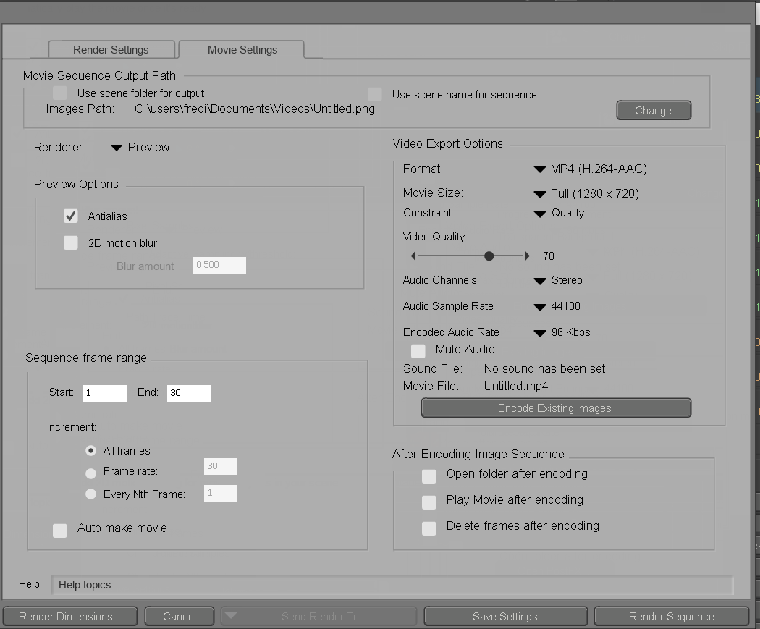Expand the Constraint dropdown set to Quality
The width and height of the screenshot is (760, 629).
(x=559, y=214)
